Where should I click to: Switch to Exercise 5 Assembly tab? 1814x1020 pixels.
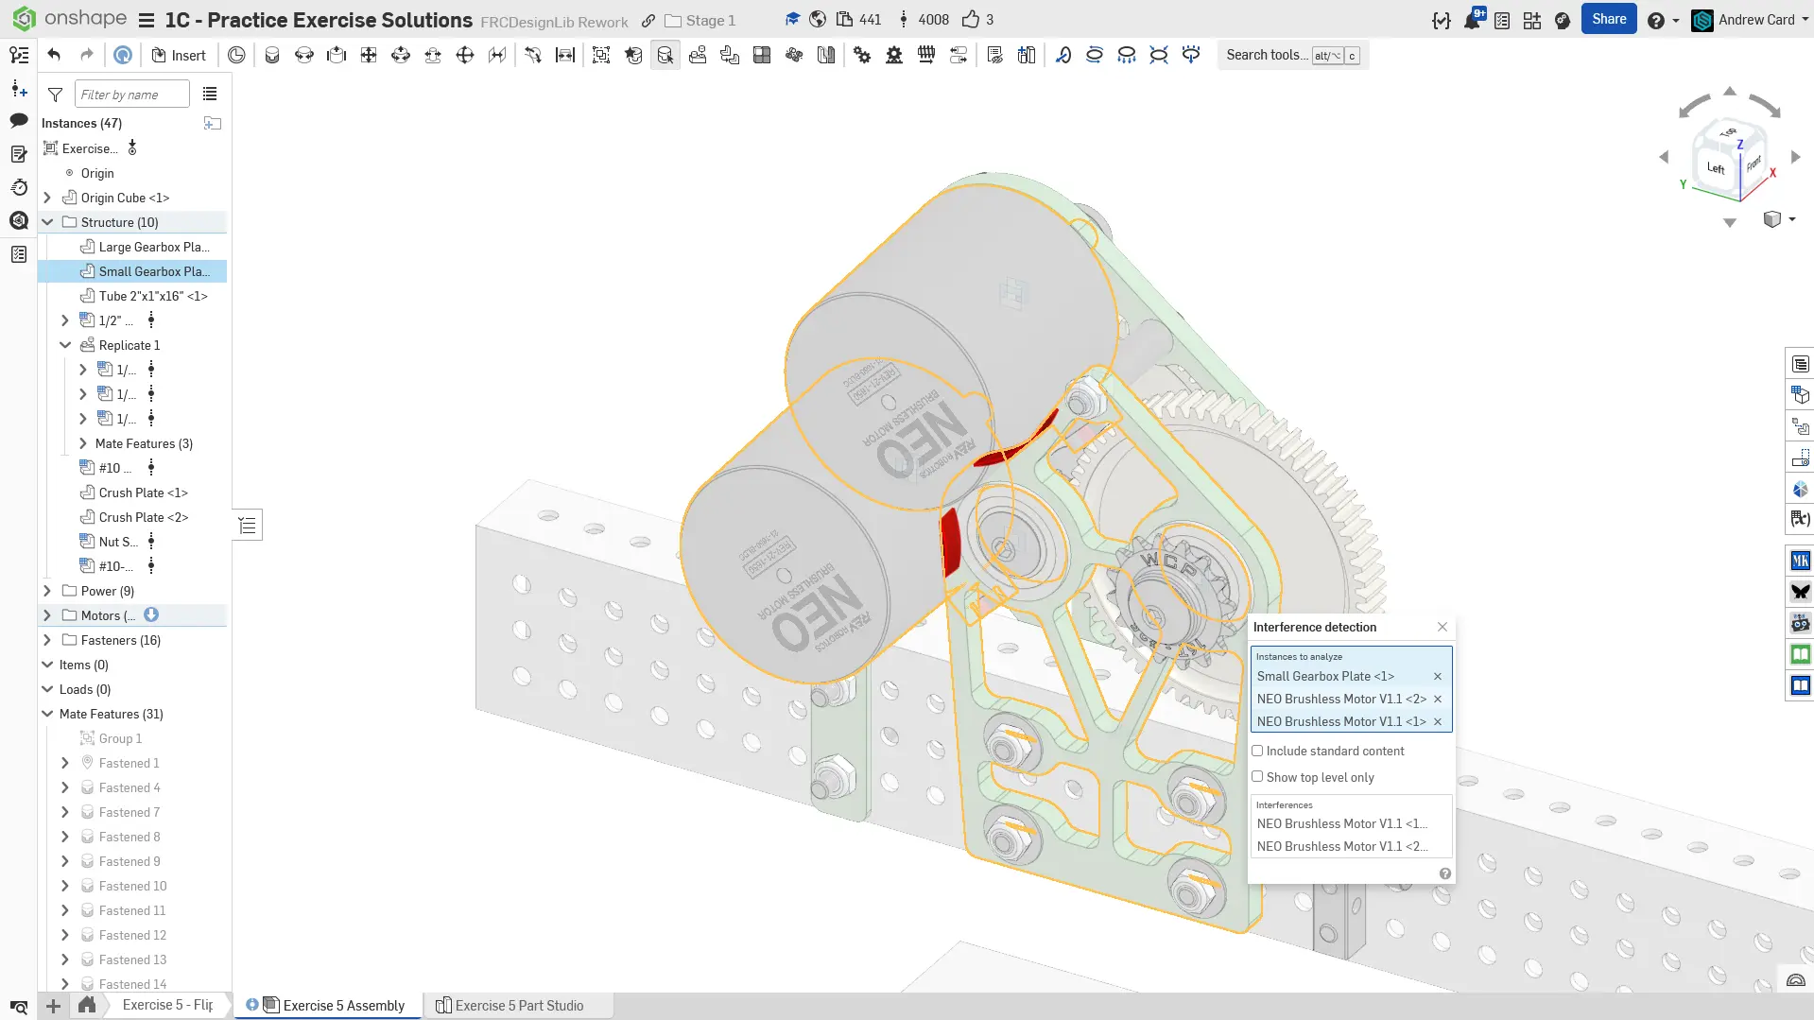click(343, 1005)
